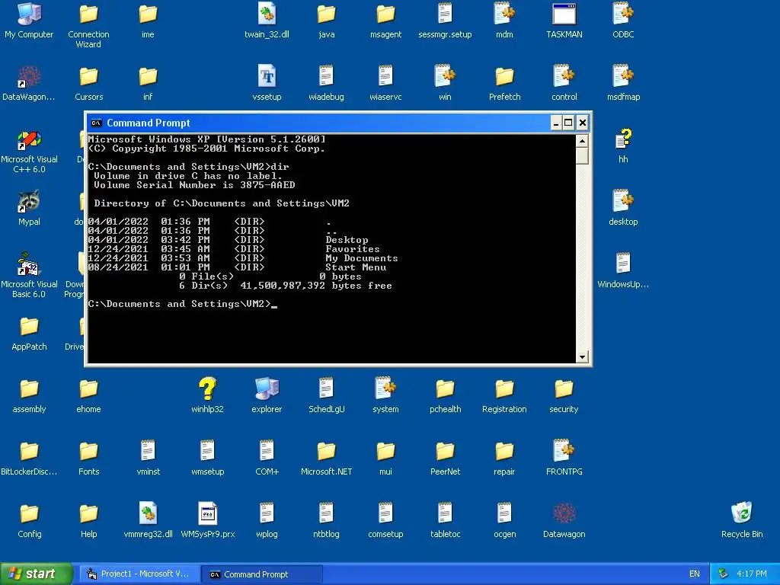Click the EN language indicator in taskbar
Viewport: 780px width, 585px height.
tap(695, 574)
